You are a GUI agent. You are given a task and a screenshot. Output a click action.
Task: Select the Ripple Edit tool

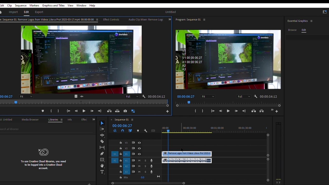coord(102,135)
